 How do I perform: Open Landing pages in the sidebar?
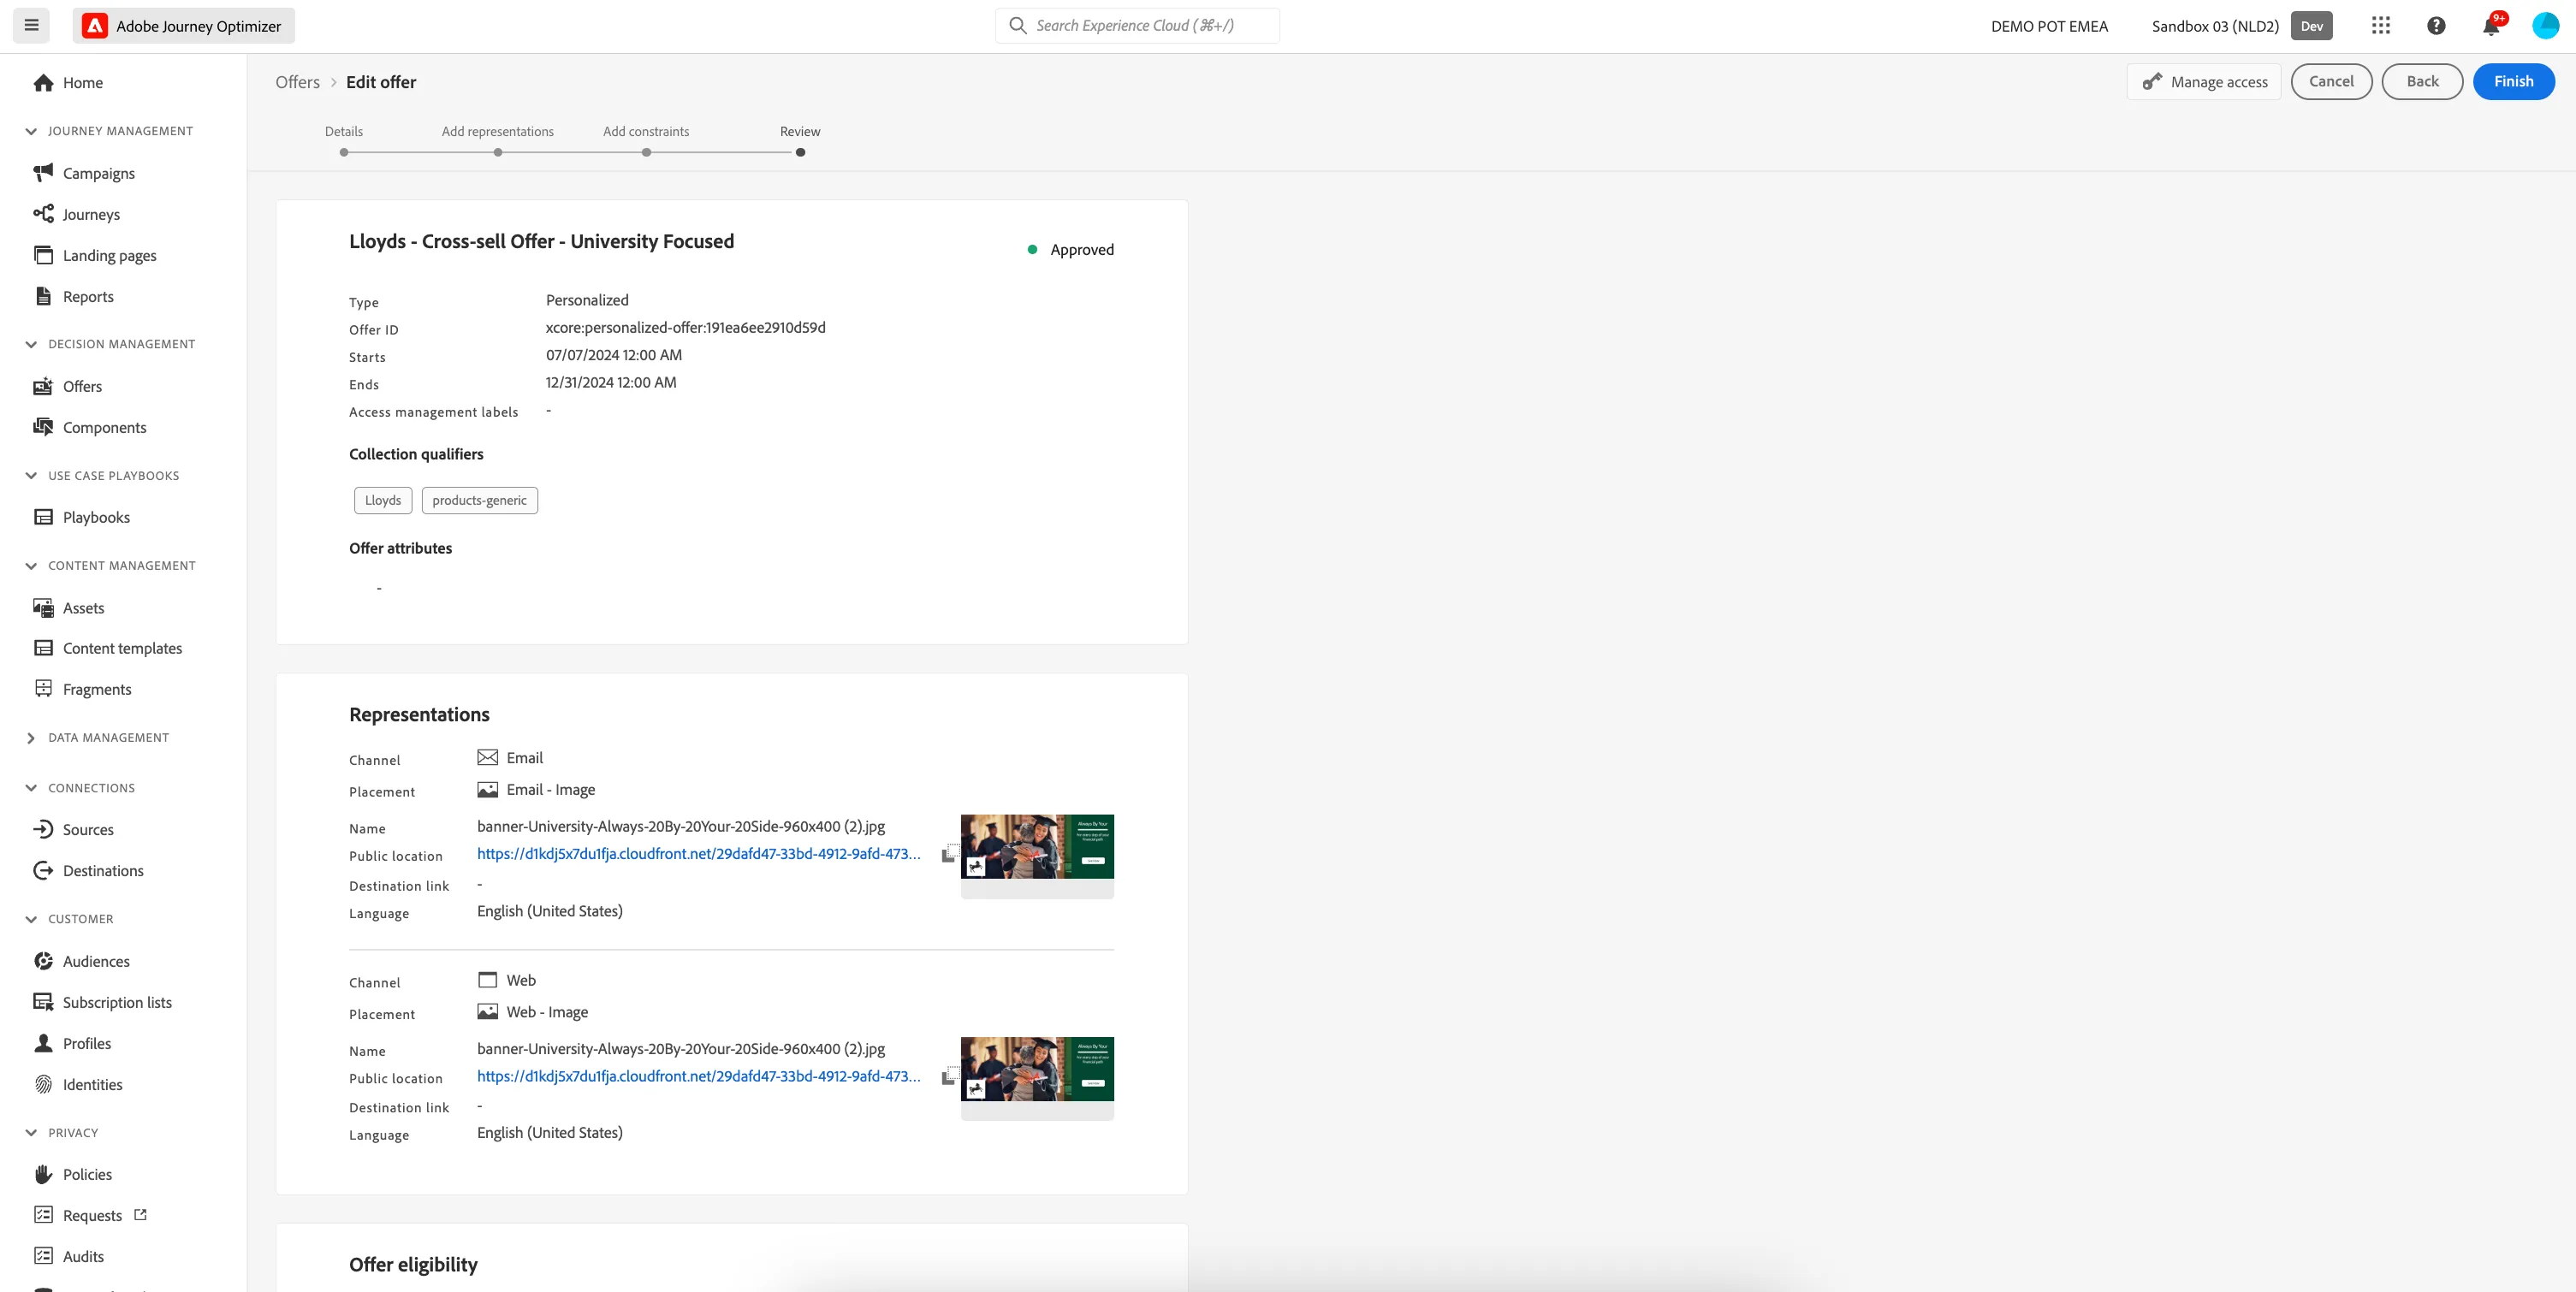point(95,255)
